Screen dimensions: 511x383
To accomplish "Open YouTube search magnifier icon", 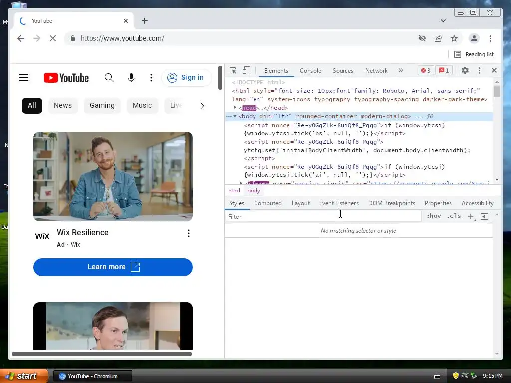I will click(109, 77).
